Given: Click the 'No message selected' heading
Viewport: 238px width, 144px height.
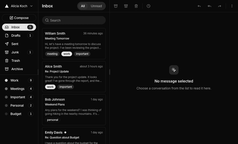Looking at the screenshot, I should click(174, 81).
